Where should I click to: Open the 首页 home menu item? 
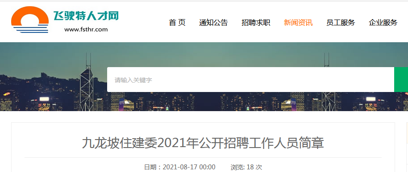(177, 23)
